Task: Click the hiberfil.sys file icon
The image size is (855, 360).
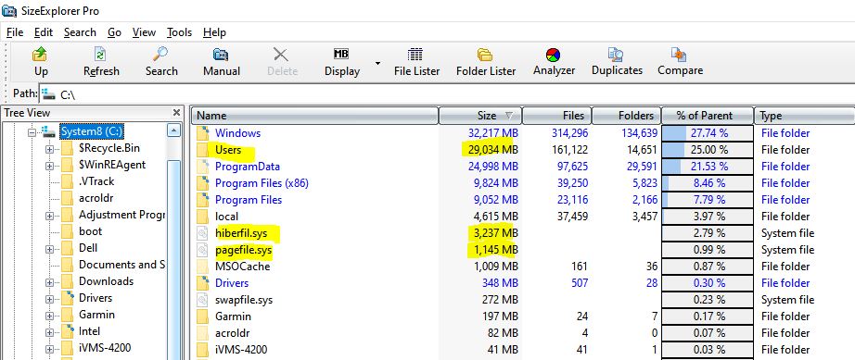Action: pyautogui.click(x=203, y=232)
